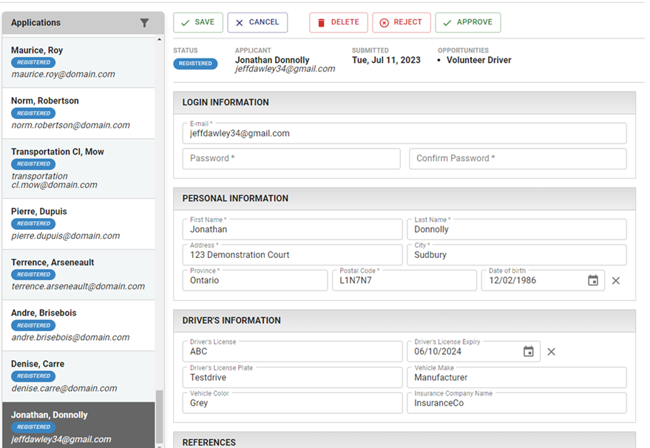Open the Transportation Cl, Mow application
Image resolution: width=650 pixels, height=448 pixels.
[x=79, y=169]
